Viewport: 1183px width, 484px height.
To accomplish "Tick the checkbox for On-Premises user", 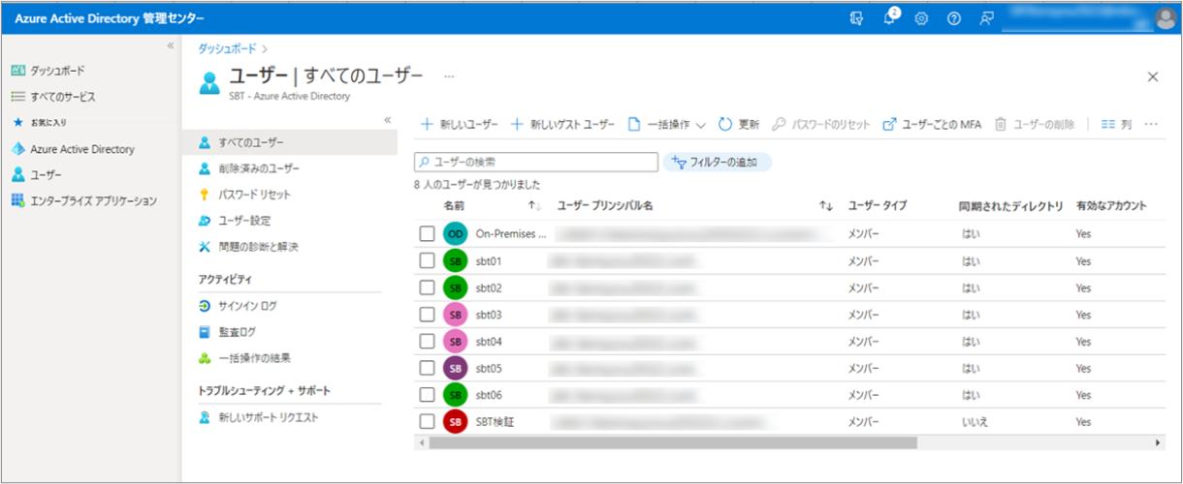I will 427,233.
